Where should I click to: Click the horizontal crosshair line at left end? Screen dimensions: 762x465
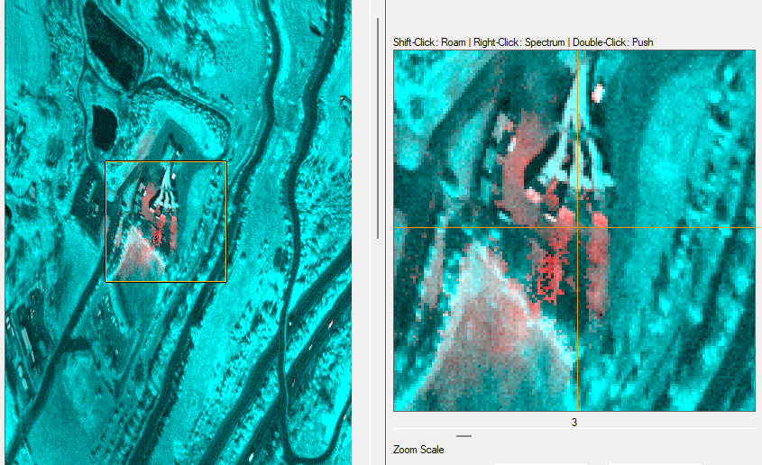(403, 228)
